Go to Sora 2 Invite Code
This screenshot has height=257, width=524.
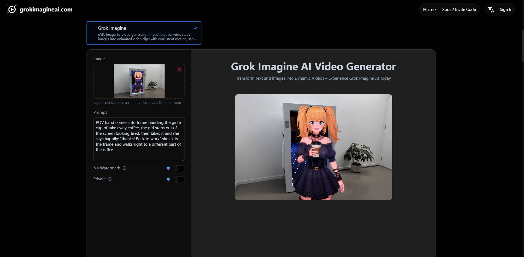(x=459, y=9)
